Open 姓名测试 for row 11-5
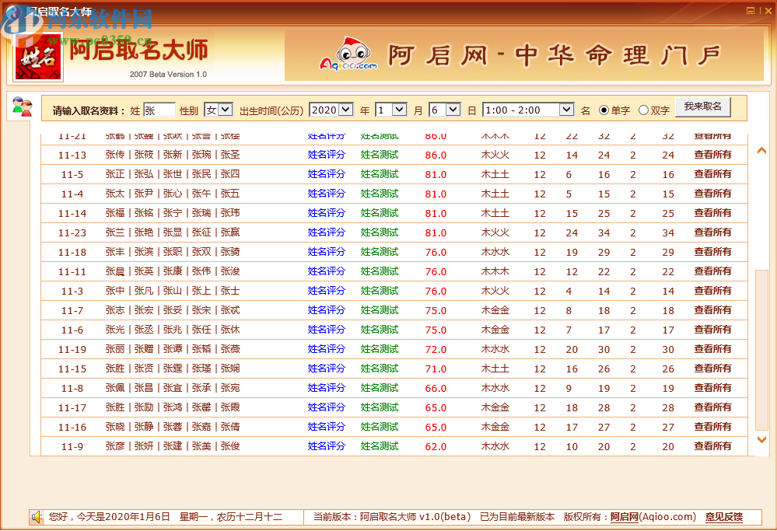The image size is (777, 531). (x=379, y=174)
